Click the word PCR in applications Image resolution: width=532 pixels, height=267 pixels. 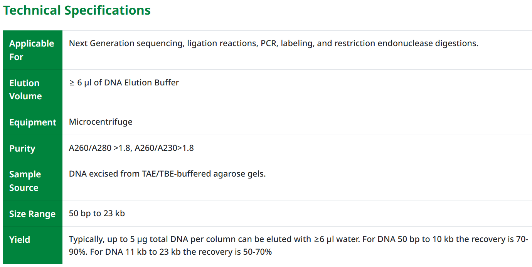[x=268, y=43]
